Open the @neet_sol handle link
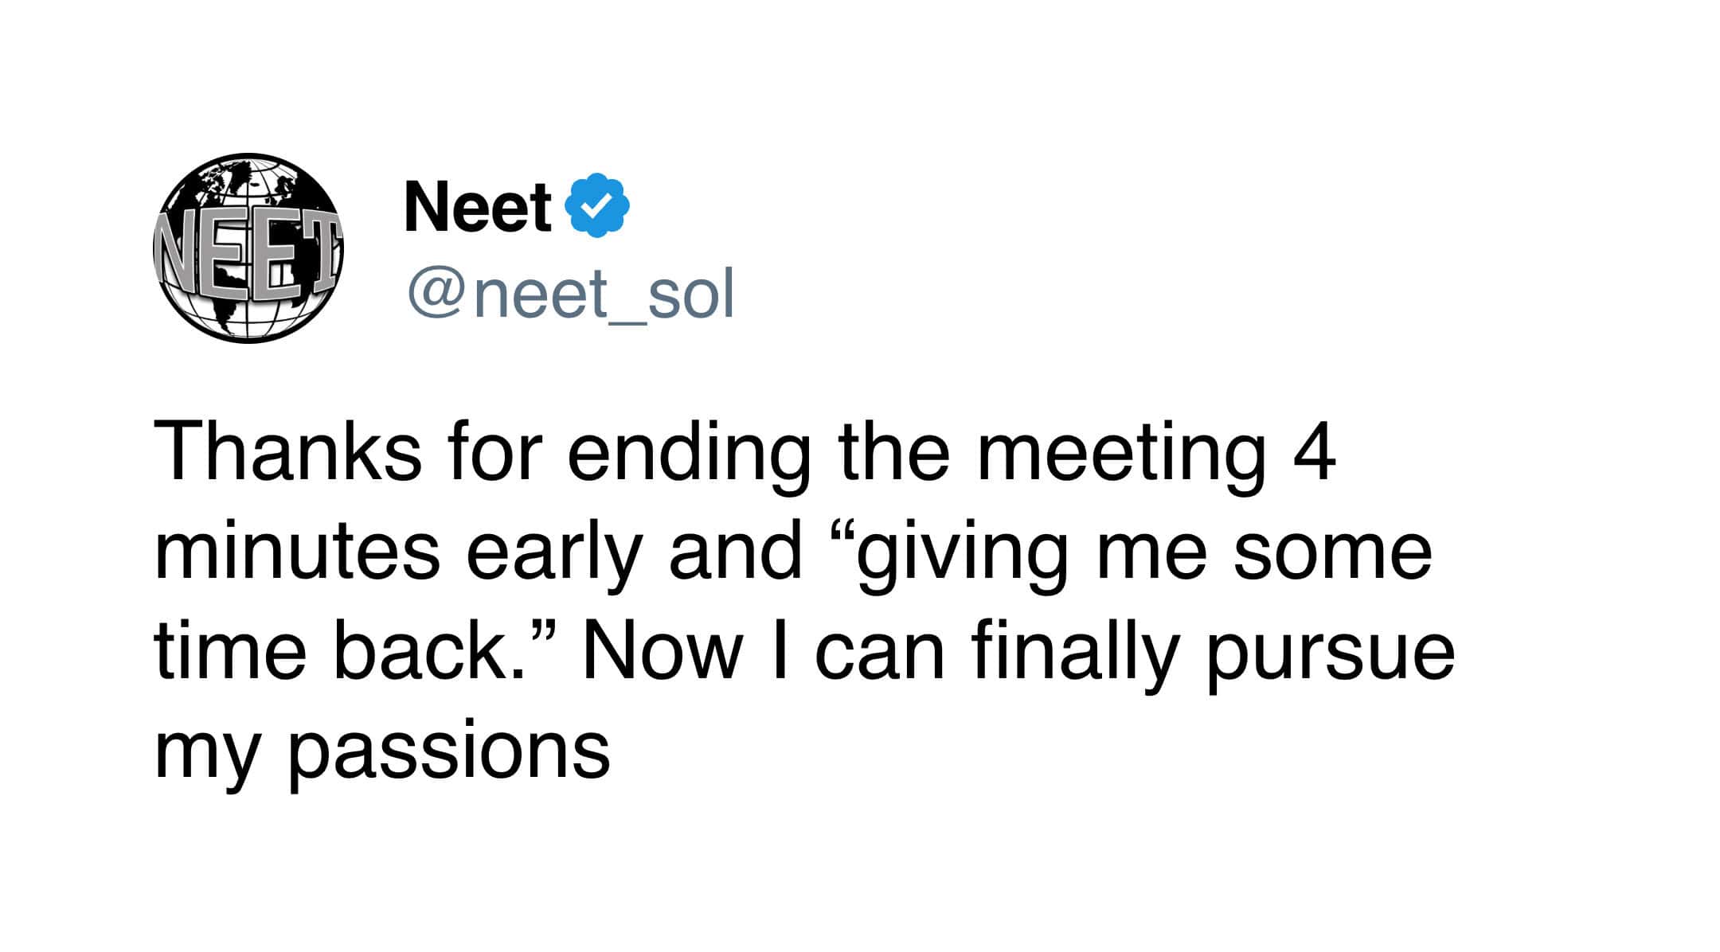Viewport: 1720px width, 952px height. coord(570,295)
